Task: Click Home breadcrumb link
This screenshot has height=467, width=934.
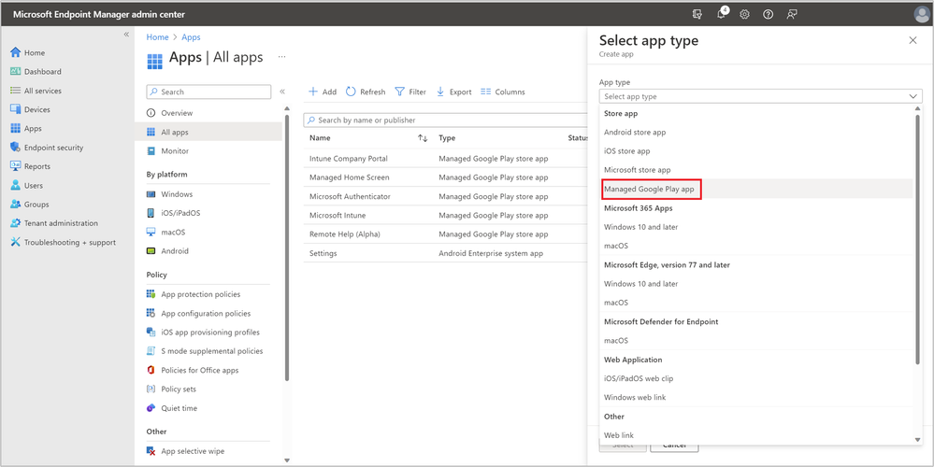Action: point(157,36)
